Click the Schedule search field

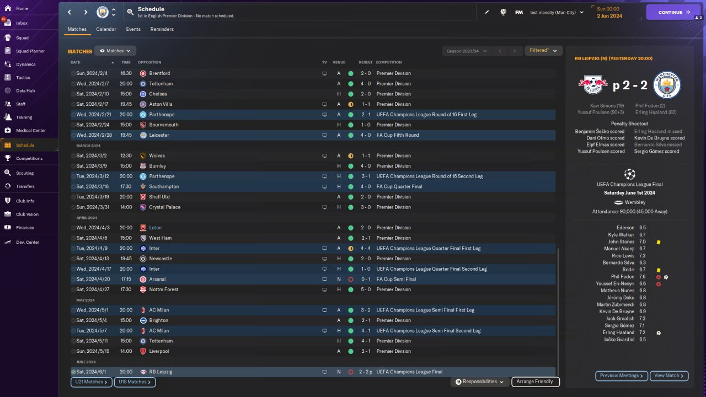(299, 12)
